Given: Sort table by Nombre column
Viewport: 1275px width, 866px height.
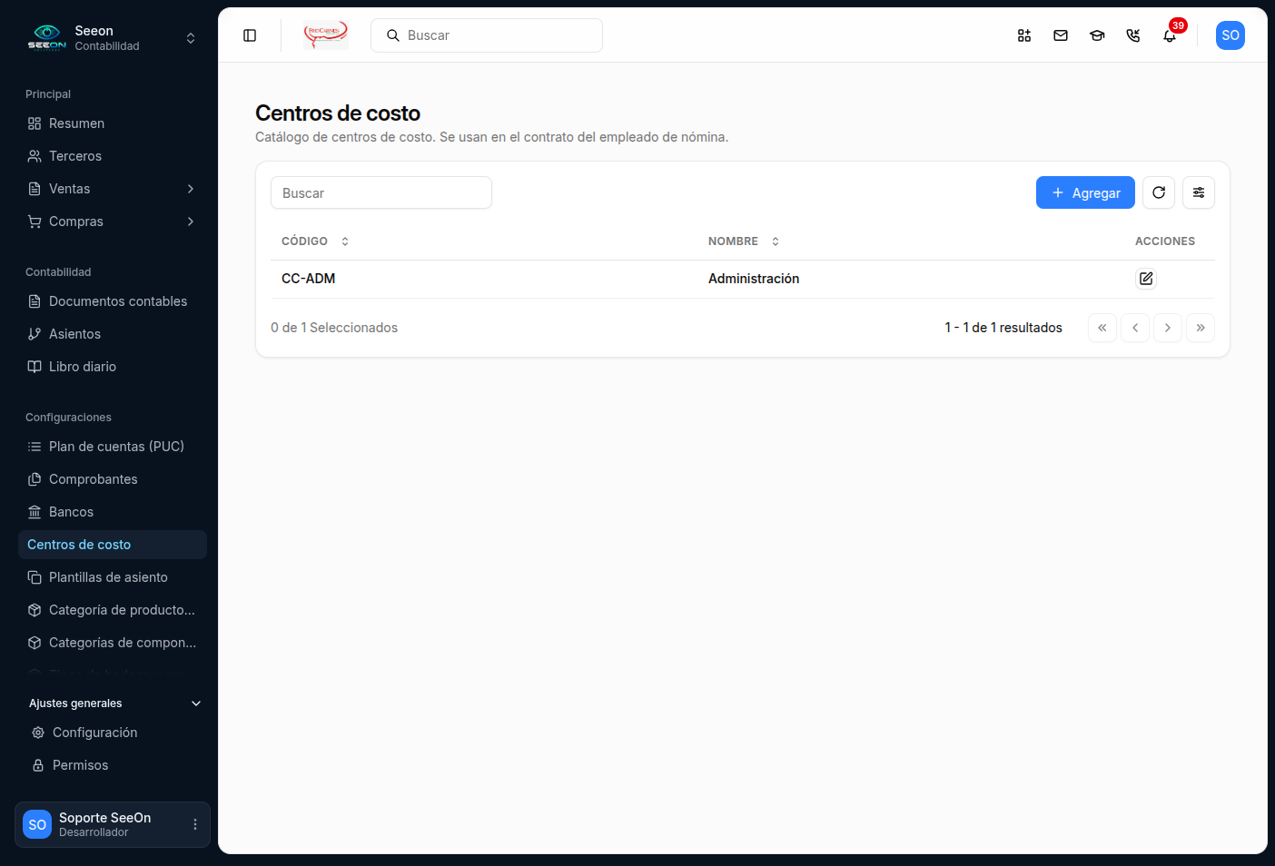Looking at the screenshot, I should click(x=744, y=241).
